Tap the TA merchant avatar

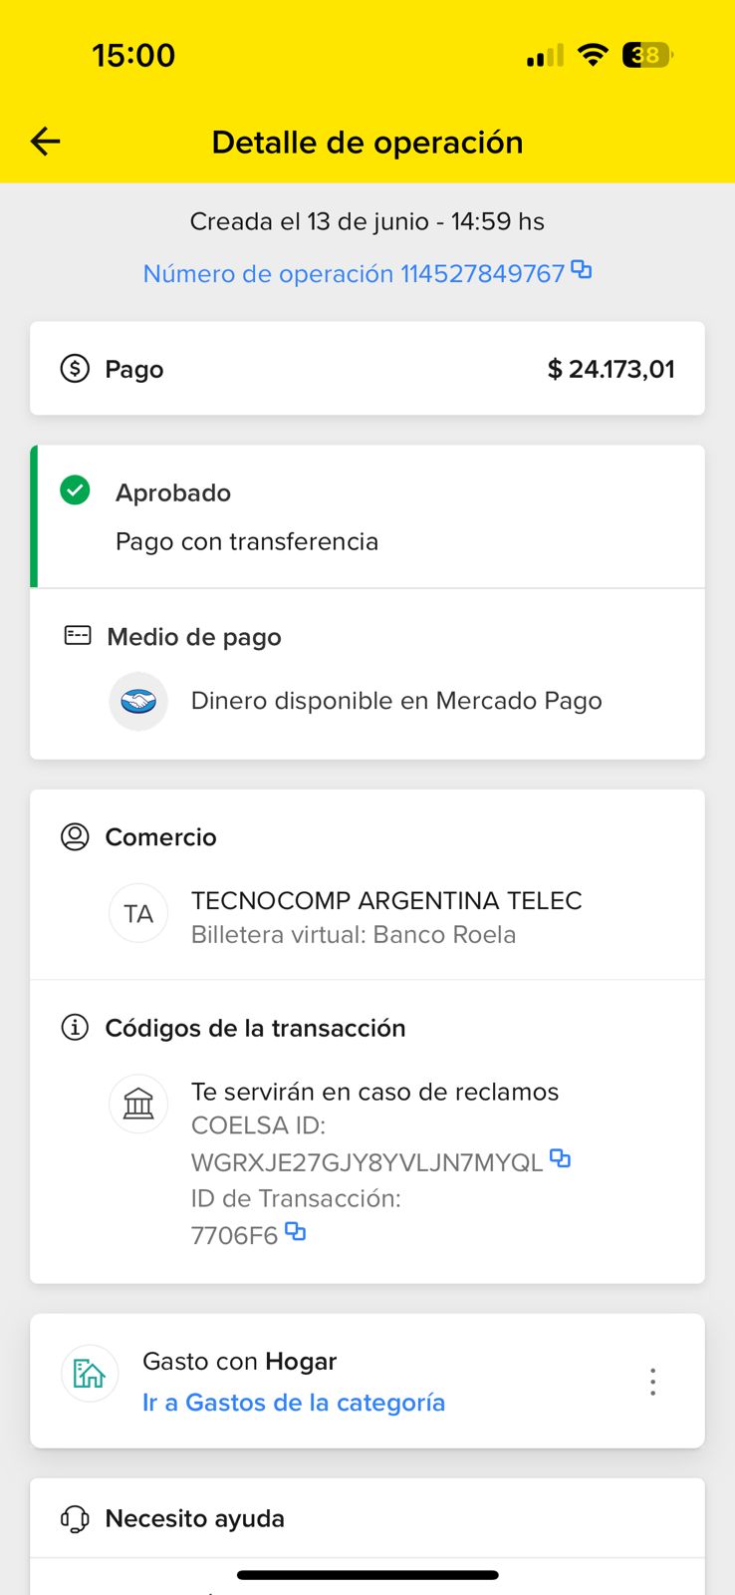pyautogui.click(x=138, y=914)
